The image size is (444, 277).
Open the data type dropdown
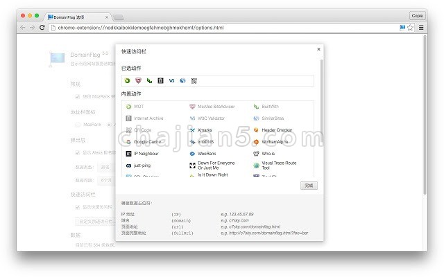pos(105,167)
